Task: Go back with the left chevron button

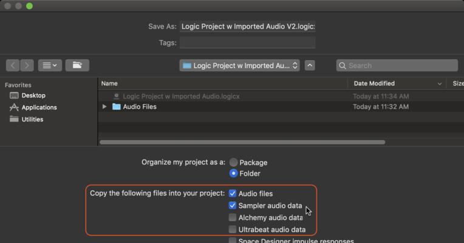Action: (13, 66)
